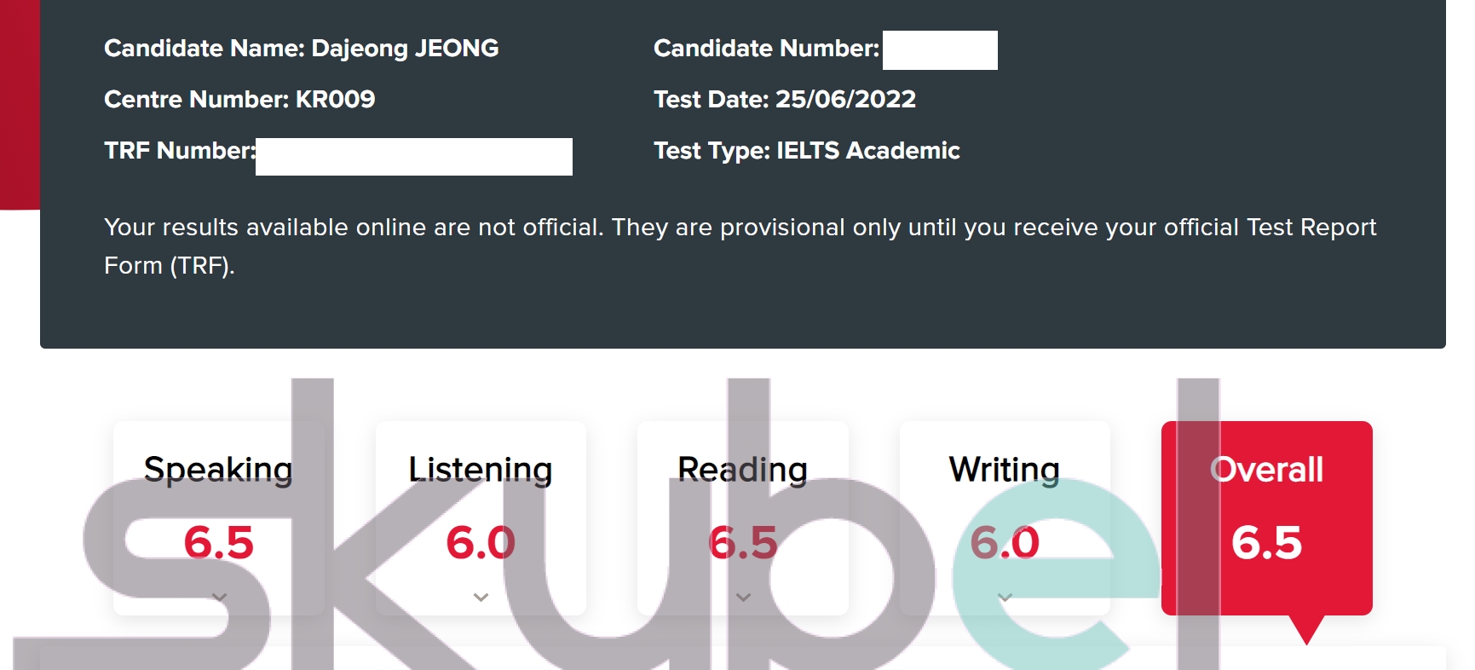The height and width of the screenshot is (670, 1475).
Task: Click the candidate name Dajeong JEONG
Action: [x=405, y=49]
